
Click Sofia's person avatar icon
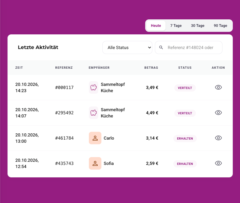(x=95, y=163)
